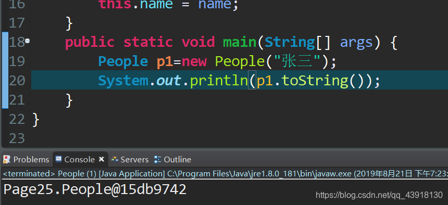Click the terminated People launch description
The width and height of the screenshot is (448, 205).
[x=226, y=174]
